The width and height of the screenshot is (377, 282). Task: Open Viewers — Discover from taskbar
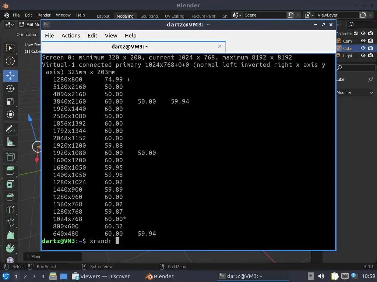[101, 276]
